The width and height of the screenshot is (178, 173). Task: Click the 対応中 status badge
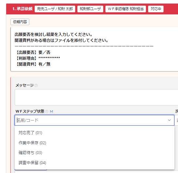coord(156,9)
